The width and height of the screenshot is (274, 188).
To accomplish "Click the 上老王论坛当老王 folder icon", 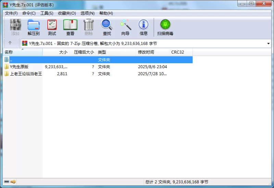I will point(7,73).
